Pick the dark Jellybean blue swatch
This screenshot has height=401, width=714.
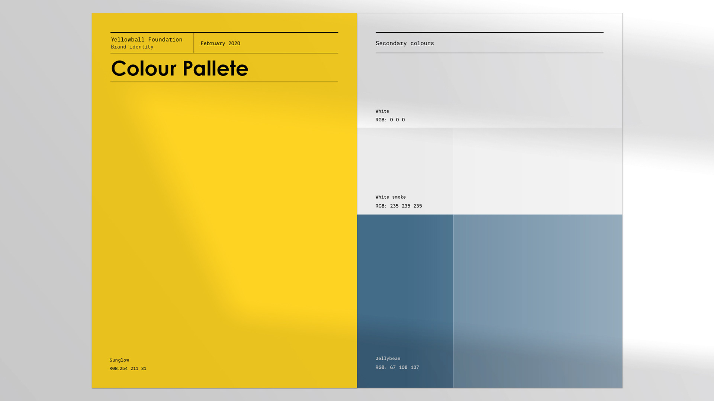click(x=405, y=301)
